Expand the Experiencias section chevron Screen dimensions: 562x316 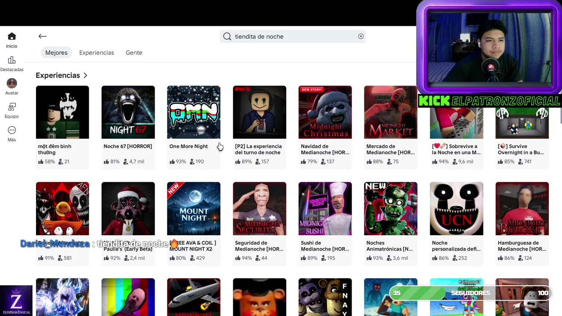tap(85, 75)
